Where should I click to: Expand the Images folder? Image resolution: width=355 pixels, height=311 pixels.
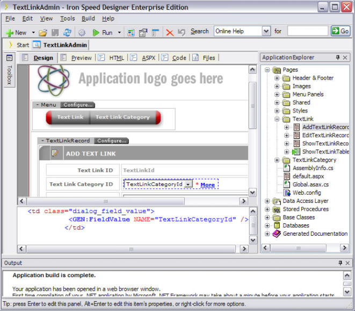pyautogui.click(x=277, y=86)
